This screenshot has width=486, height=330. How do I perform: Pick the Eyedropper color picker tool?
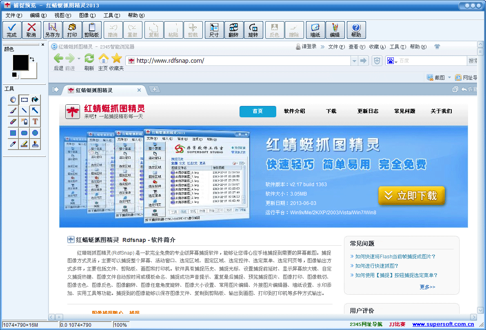coord(13,143)
